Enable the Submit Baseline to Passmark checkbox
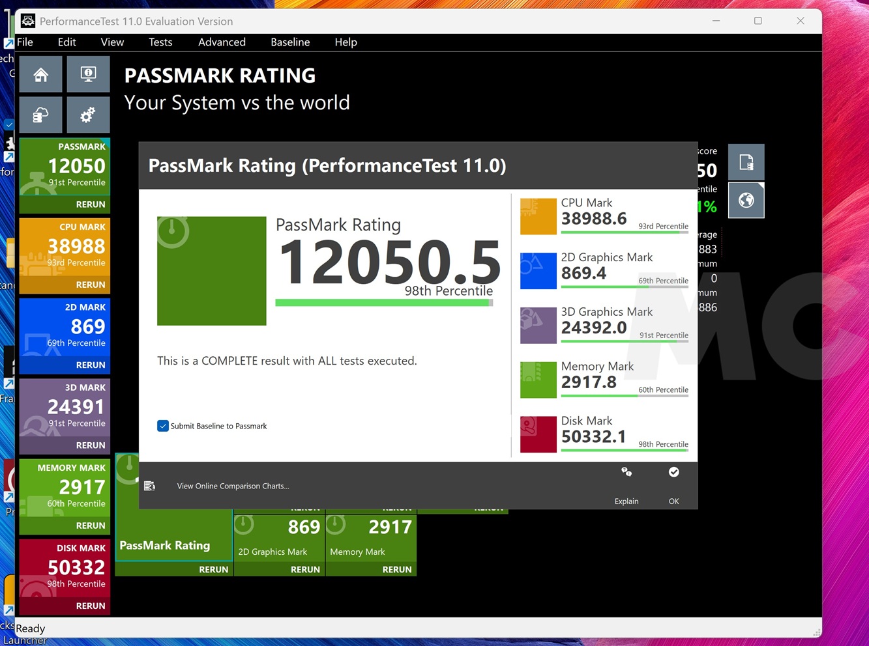Screen dimensions: 869x646 coord(163,426)
